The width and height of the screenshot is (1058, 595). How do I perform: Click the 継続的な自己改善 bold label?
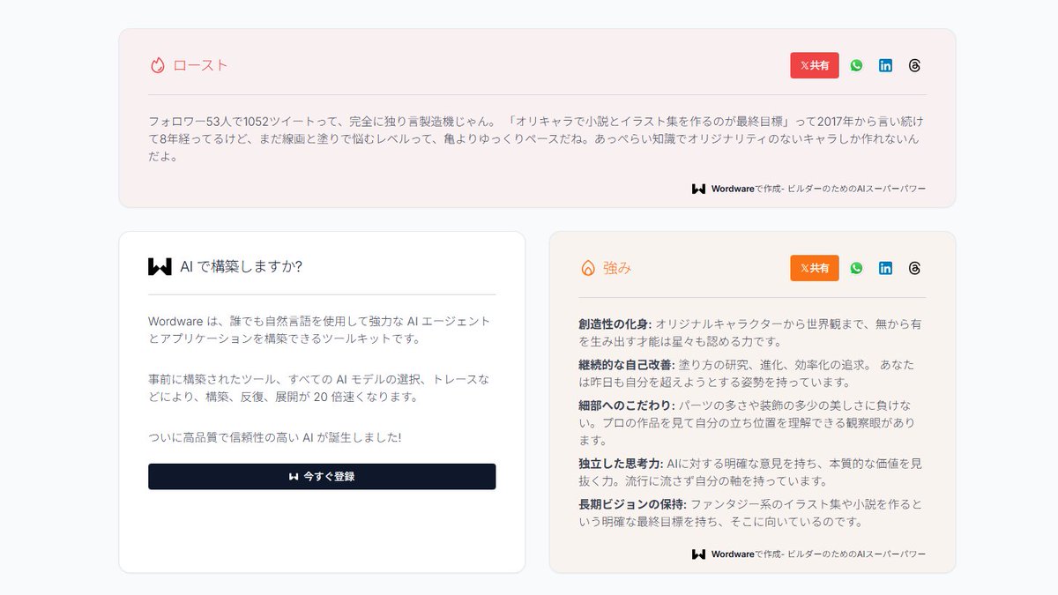[627, 365]
